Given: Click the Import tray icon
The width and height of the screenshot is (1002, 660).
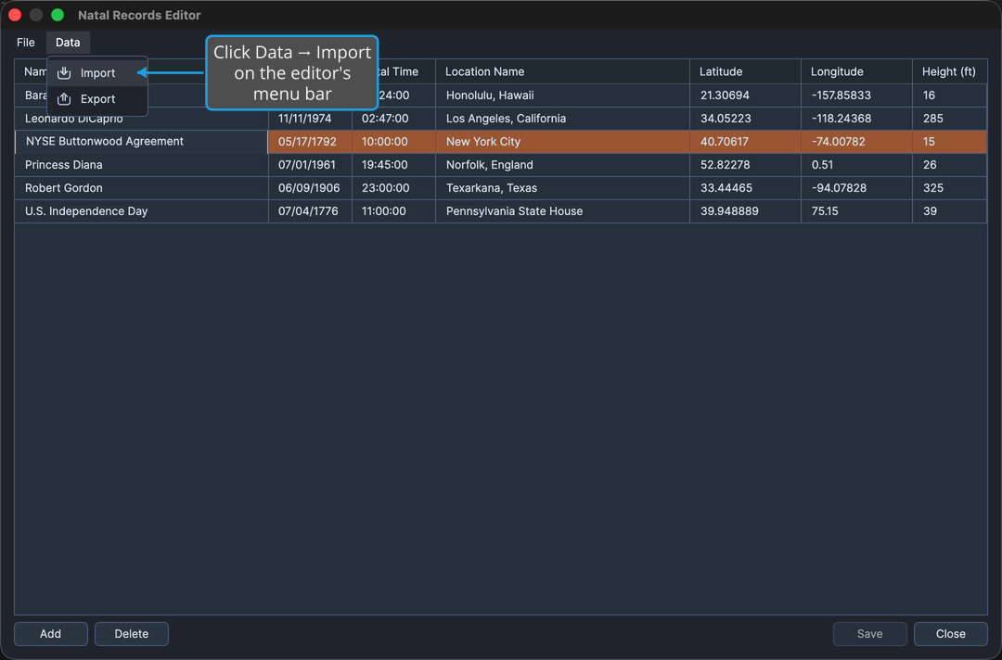Looking at the screenshot, I should (64, 72).
